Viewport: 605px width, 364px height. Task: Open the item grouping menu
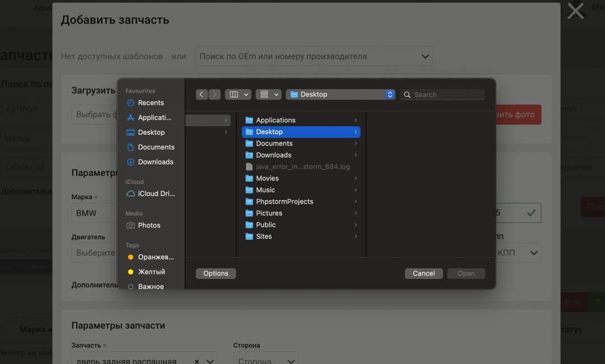(268, 94)
